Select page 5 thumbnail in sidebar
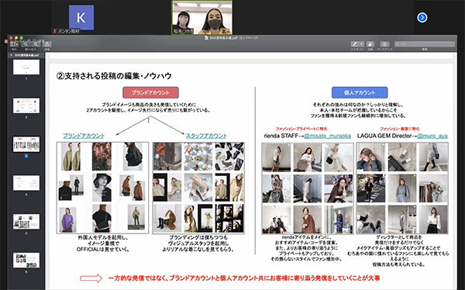 pos(26,222)
